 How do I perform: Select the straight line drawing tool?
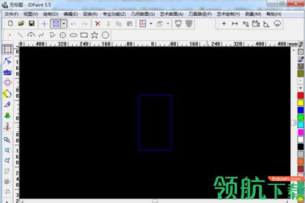click(x=20, y=35)
